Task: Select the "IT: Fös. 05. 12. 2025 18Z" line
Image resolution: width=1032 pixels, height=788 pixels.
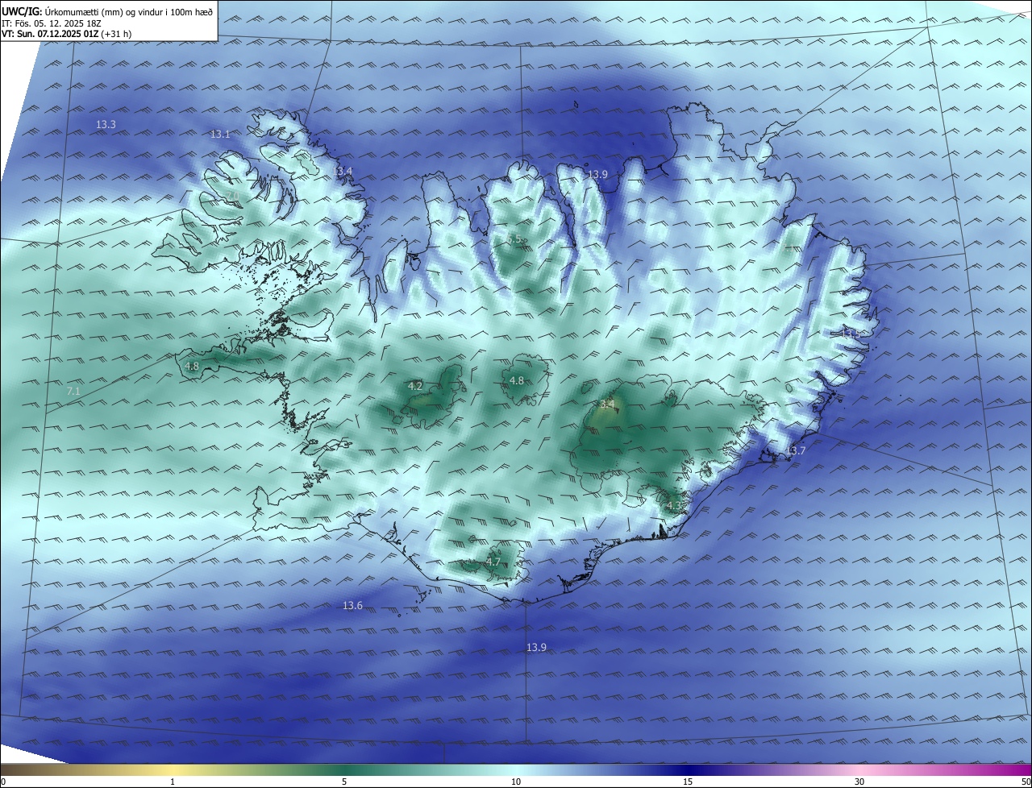Action: coord(51,23)
